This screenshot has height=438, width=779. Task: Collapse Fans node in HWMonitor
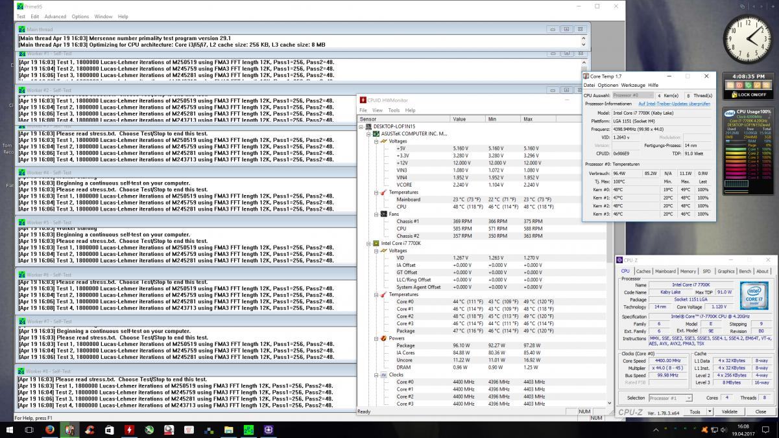[377, 214]
